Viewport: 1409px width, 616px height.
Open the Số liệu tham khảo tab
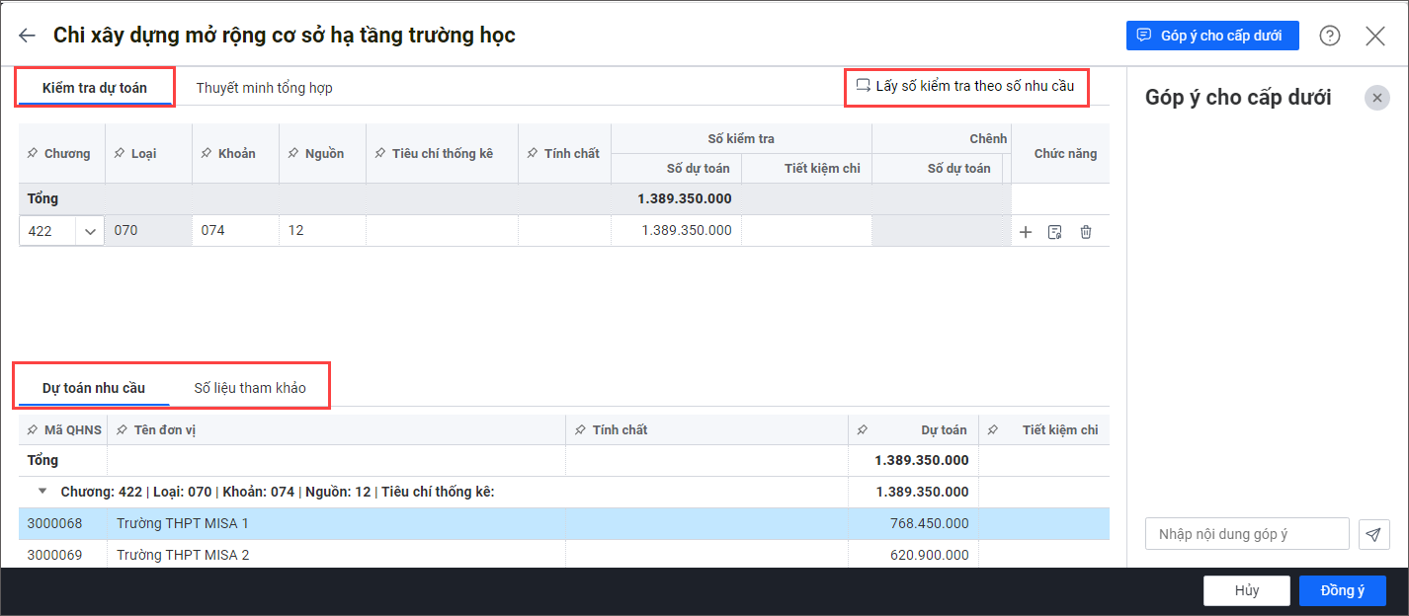(250, 388)
